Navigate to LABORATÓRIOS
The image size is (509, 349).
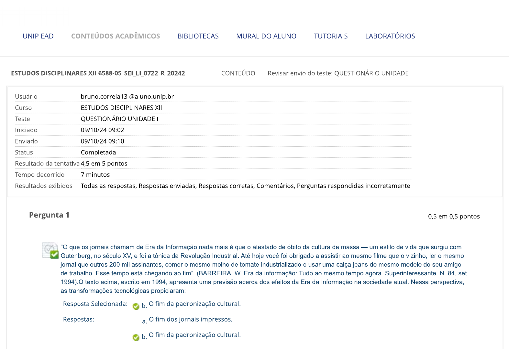(390, 36)
